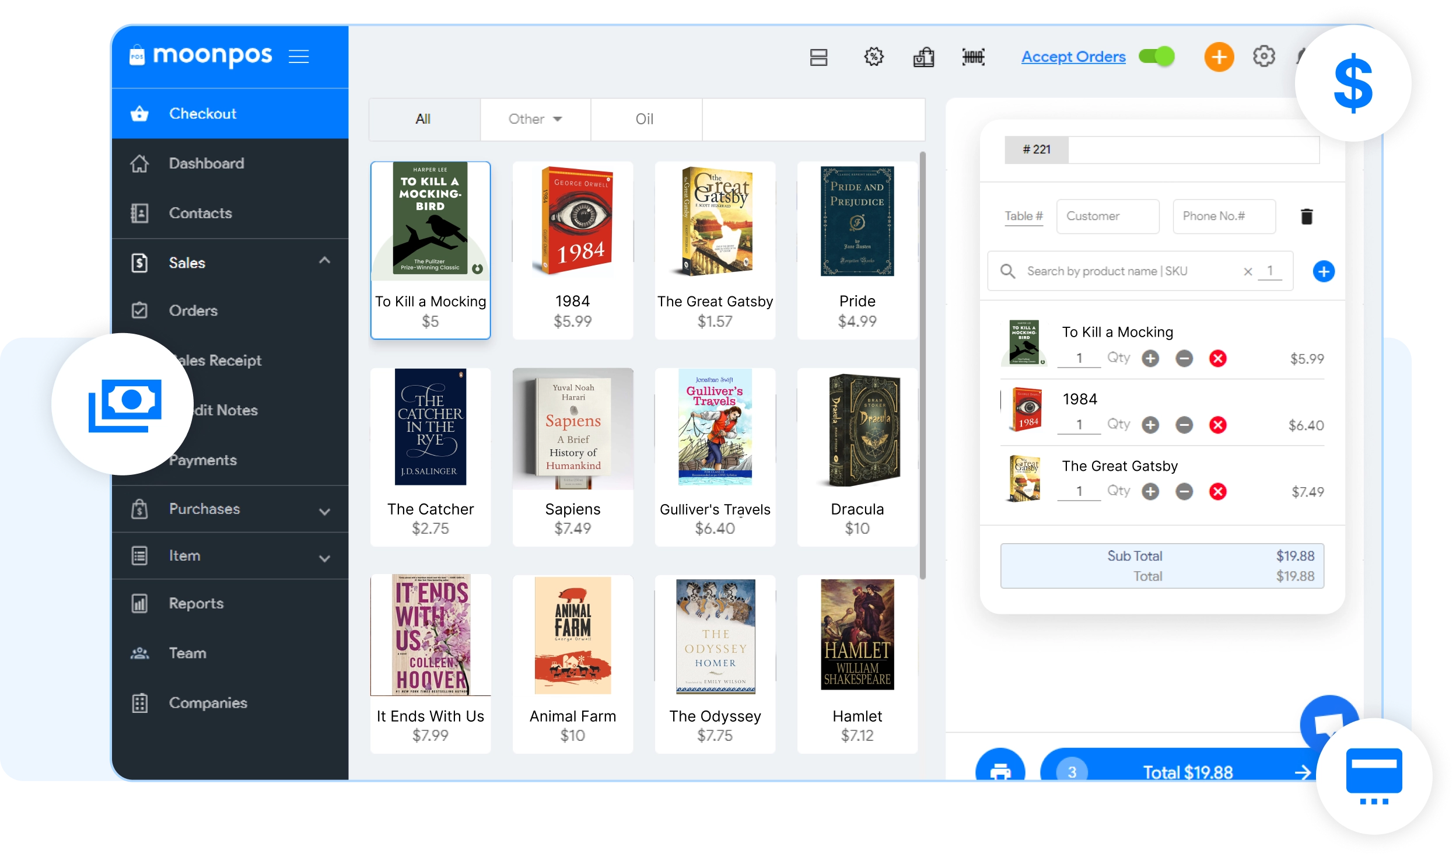Decrease To Kill a Mocking quantity
Viewport: 1456px width, 857px height.
[1184, 359]
